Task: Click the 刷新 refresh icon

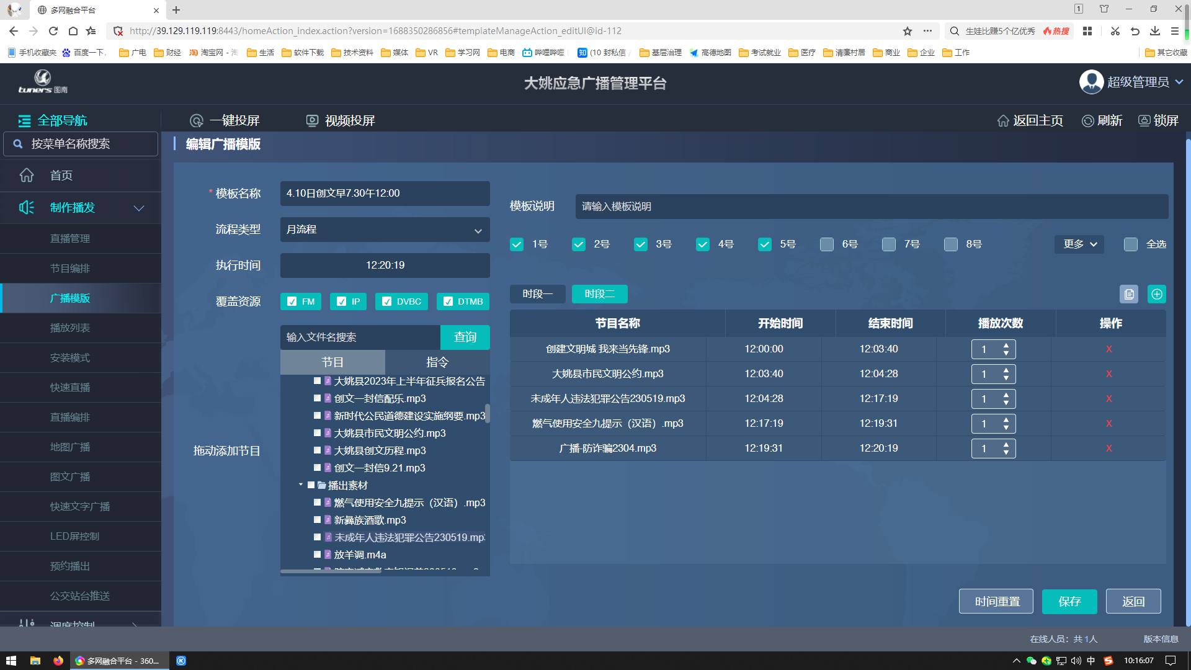Action: point(1087,121)
